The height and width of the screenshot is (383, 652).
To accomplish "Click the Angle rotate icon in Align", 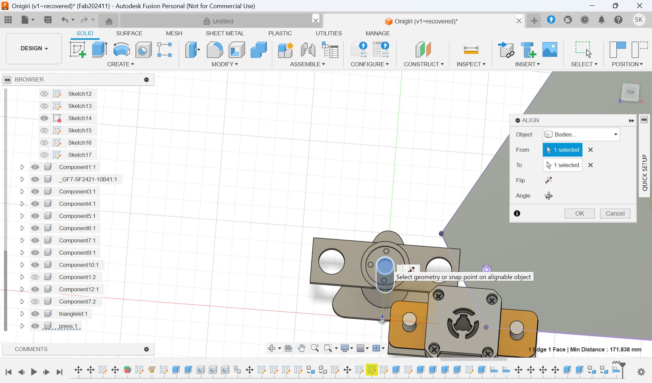I will coord(548,196).
